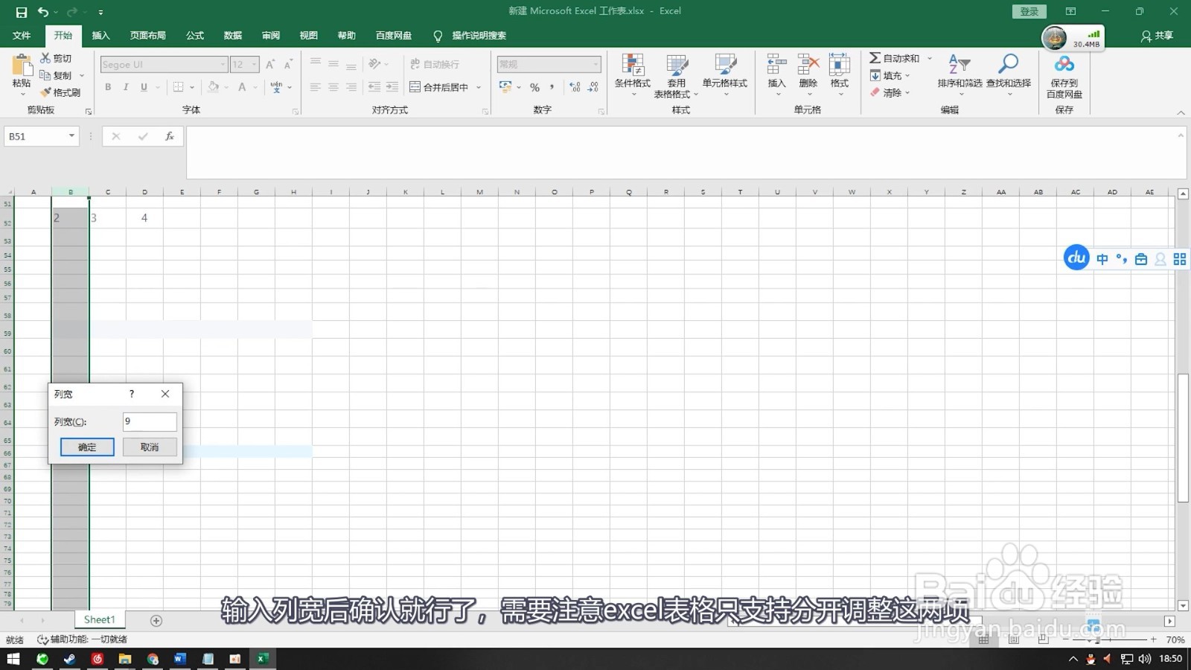Toggle underline formatting
The height and width of the screenshot is (670, 1191).
tap(144, 87)
